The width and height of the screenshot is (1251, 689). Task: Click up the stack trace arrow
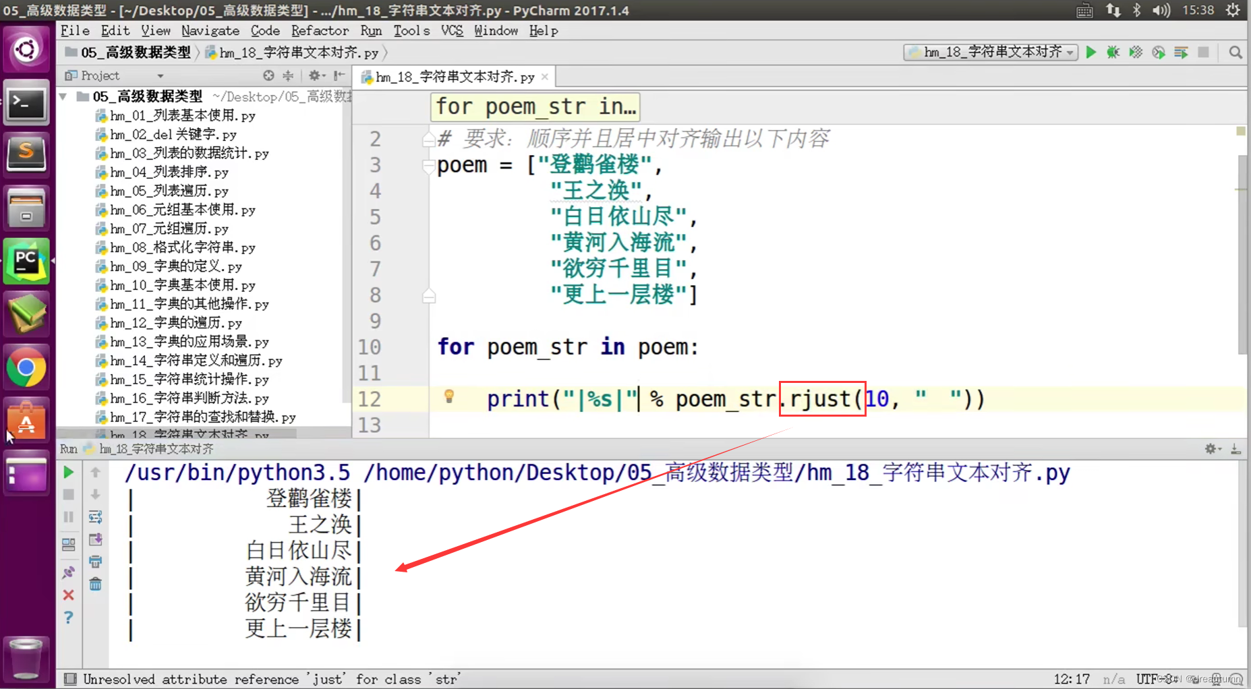95,473
